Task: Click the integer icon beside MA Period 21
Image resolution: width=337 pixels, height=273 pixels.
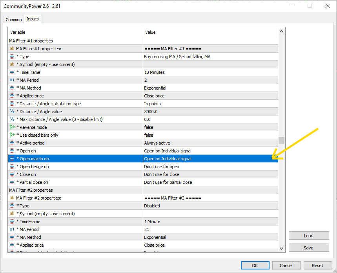Action: pyautogui.click(x=12, y=229)
